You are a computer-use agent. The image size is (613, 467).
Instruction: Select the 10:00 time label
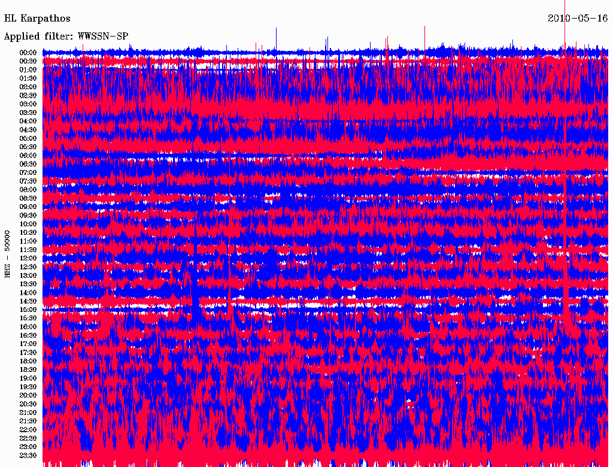click(x=28, y=224)
